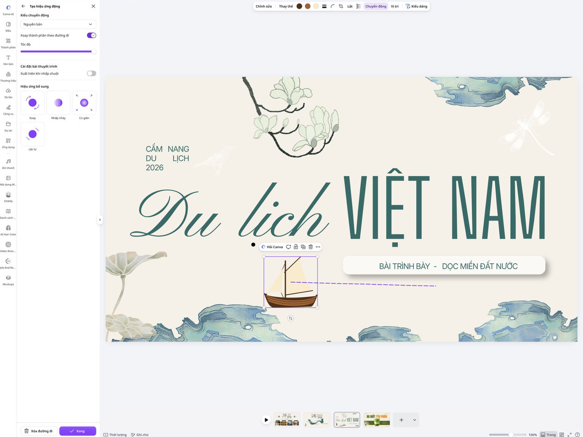This screenshot has height=437, width=583.
Task: Open the Dự án projects panel
Action: (8, 126)
